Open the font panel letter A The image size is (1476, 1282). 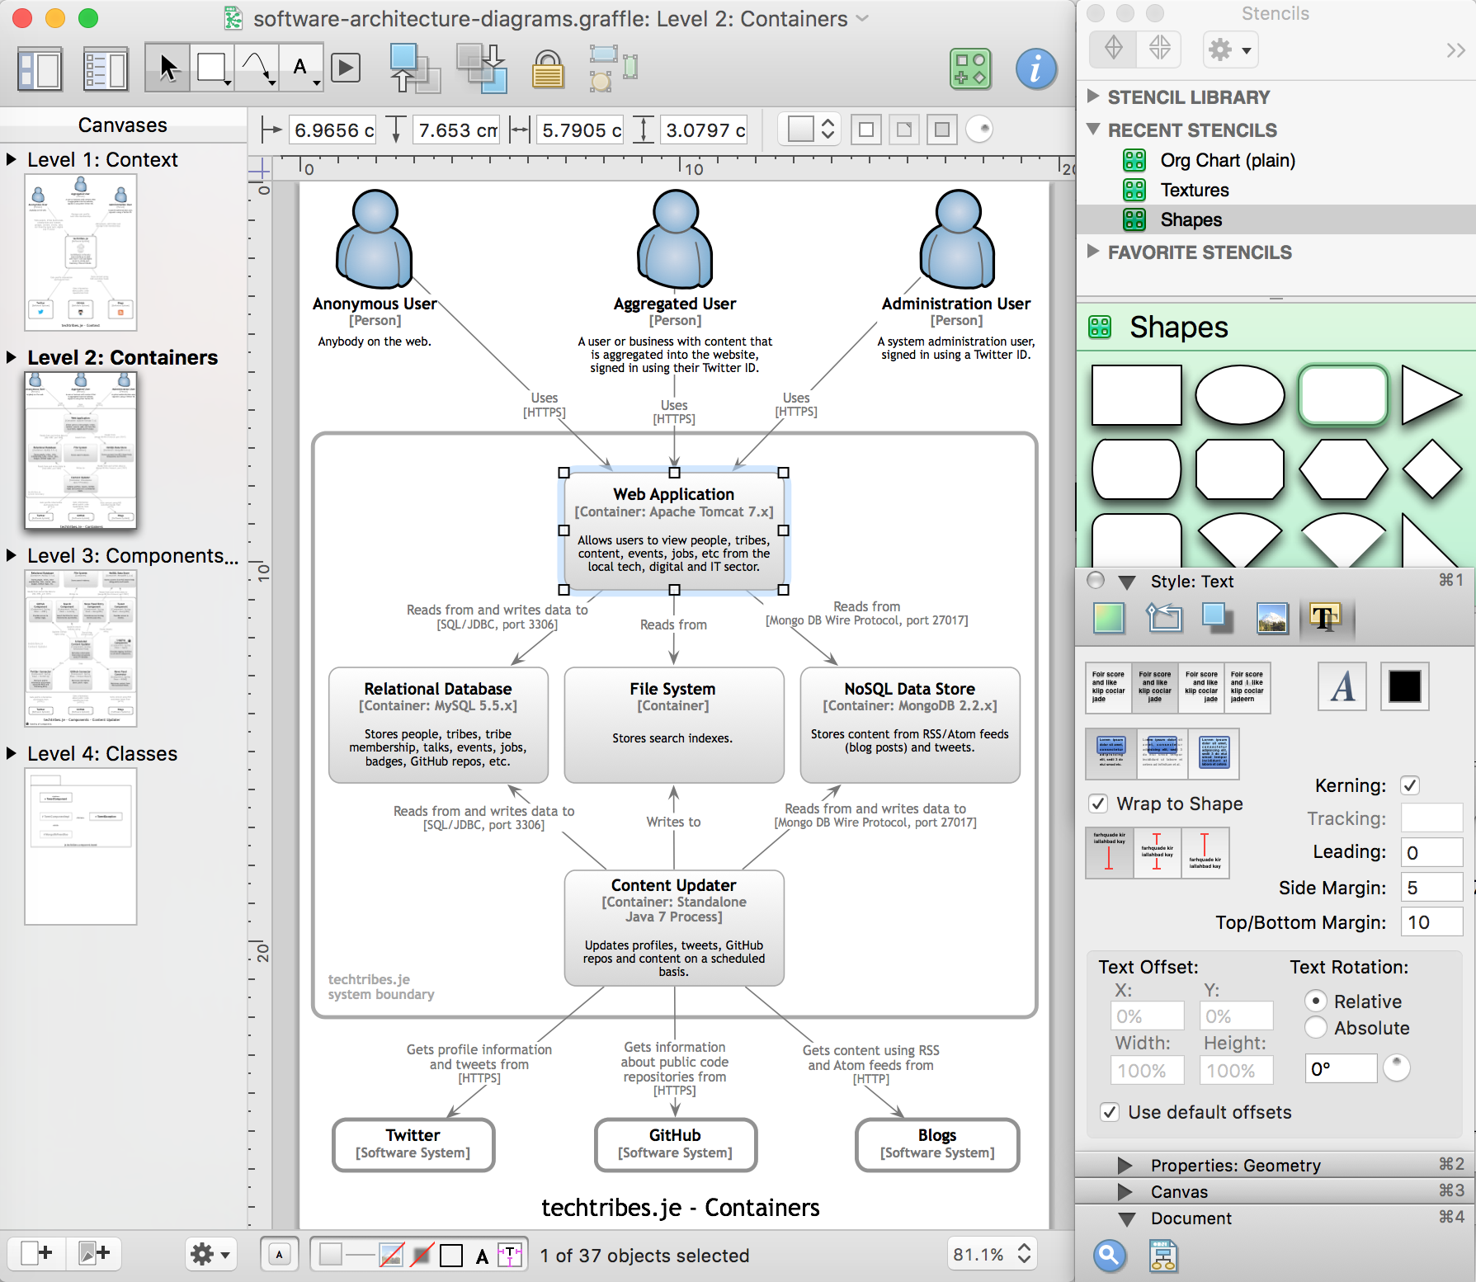(x=1342, y=686)
